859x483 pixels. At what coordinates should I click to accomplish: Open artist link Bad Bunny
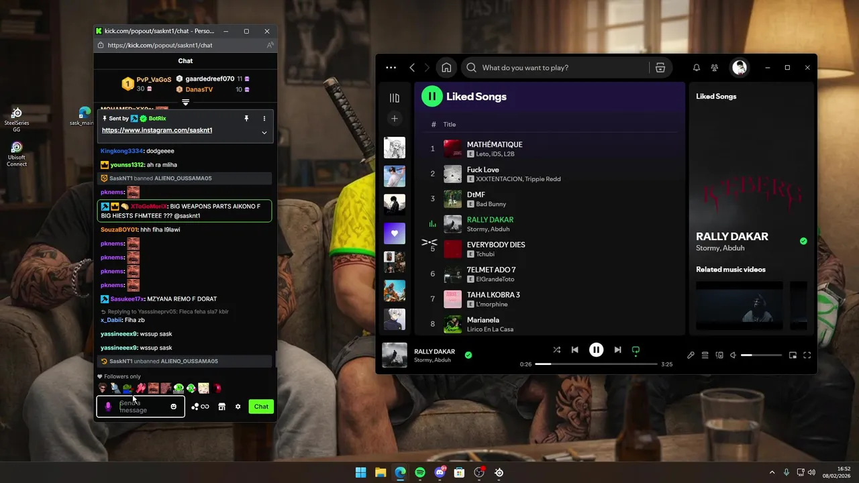[491, 204]
